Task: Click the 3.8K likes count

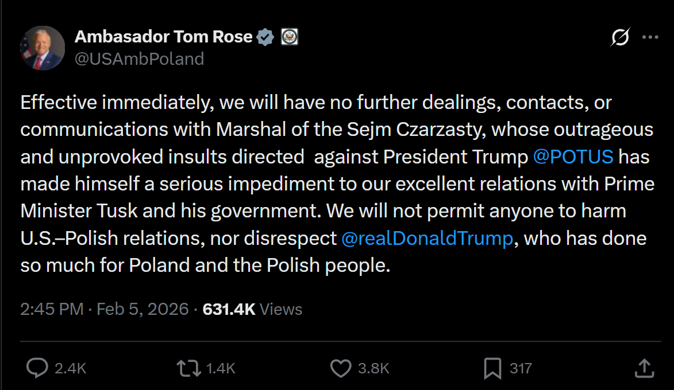Action: click(373, 368)
